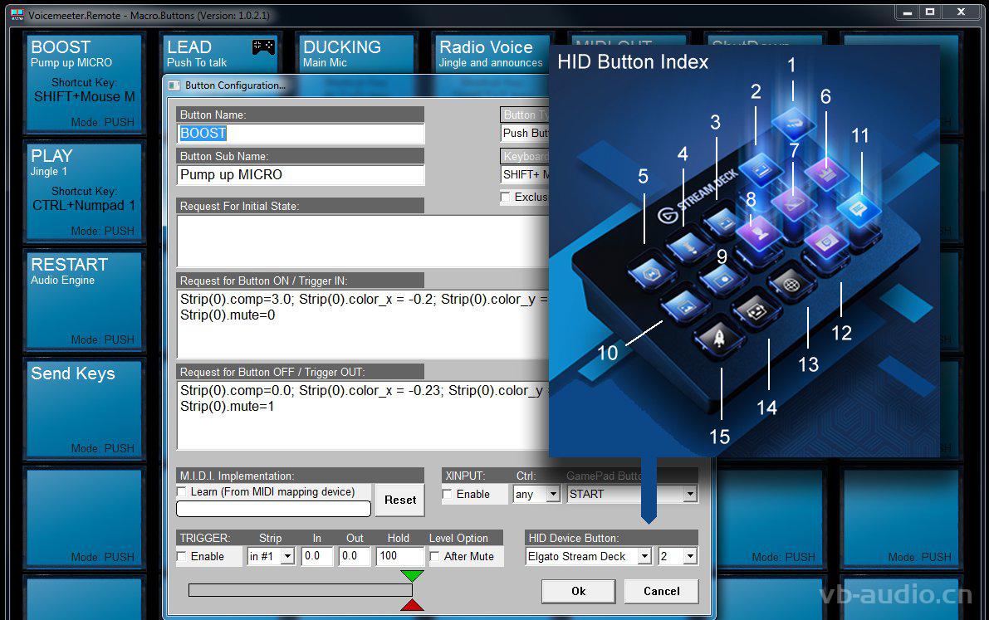Click the Voicemeeter.Remote icon in the title bar
The height and width of the screenshot is (620, 989).
[x=18, y=14]
